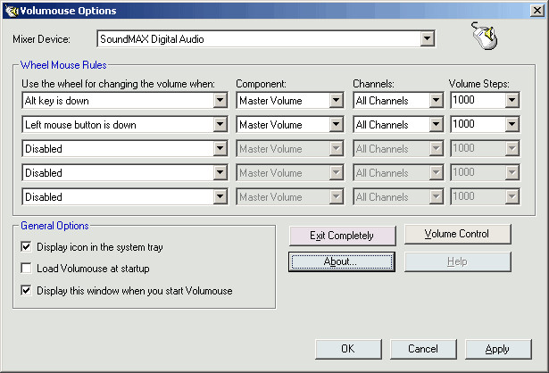Open Volume Steps dropdown for the Alt key rule

[x=512, y=101]
